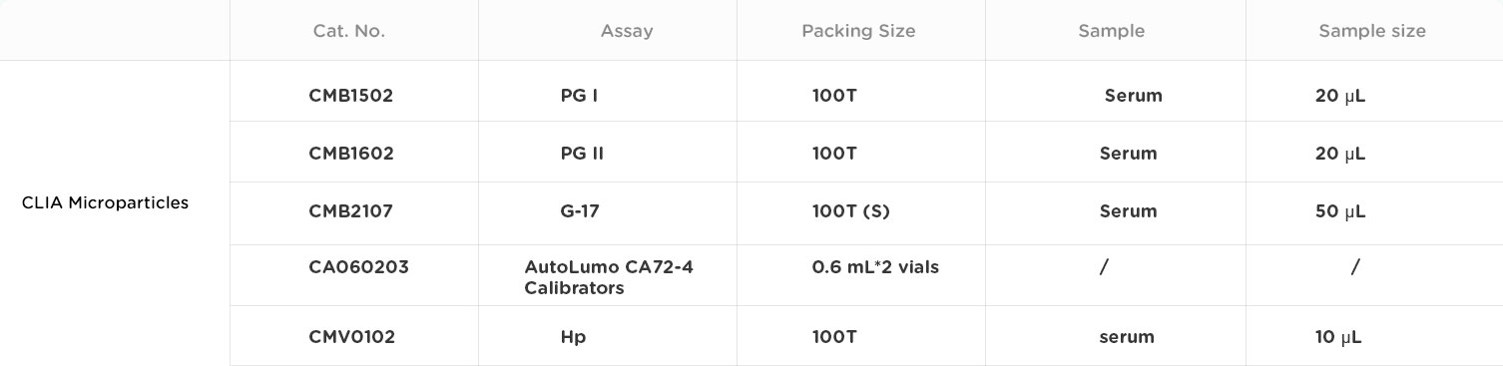The height and width of the screenshot is (366, 1503).
Task: Click AutoLumo CA72-4 Calibrators assay
Action: 609,277
